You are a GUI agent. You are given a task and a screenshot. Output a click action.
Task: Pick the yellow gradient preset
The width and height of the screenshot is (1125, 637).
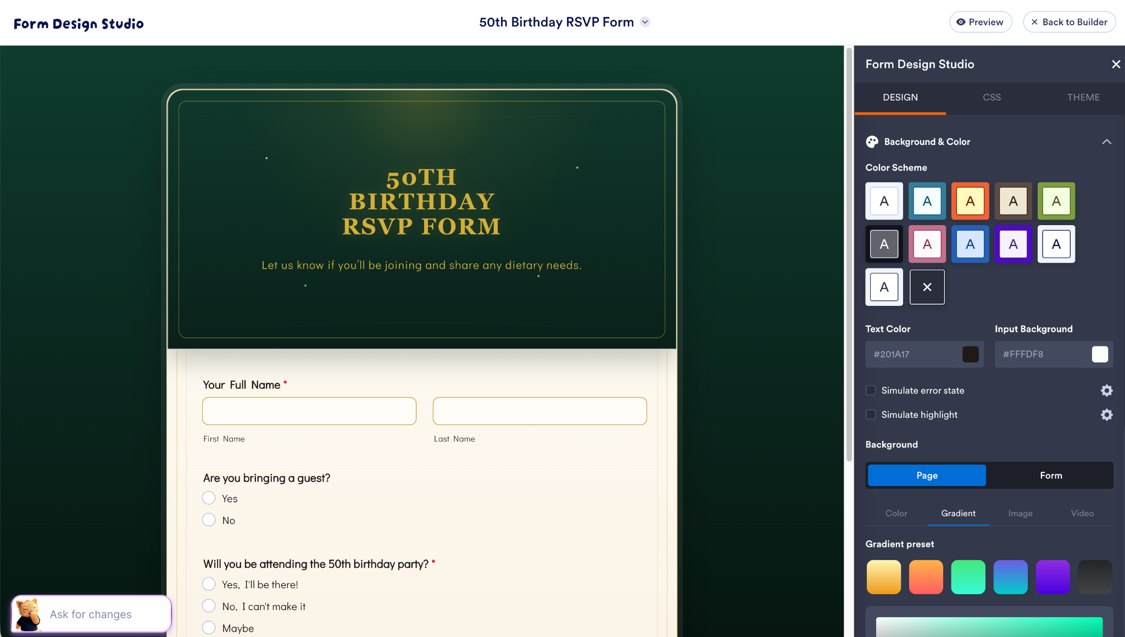click(883, 577)
